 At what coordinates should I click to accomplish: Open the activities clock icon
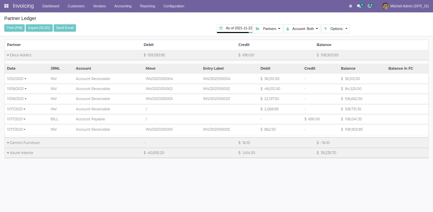[370, 6]
